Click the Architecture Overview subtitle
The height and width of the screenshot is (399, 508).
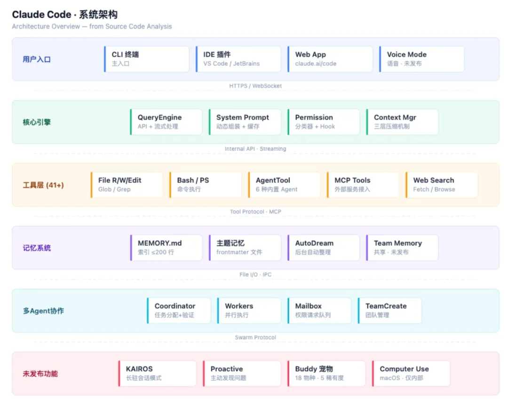click(92, 26)
